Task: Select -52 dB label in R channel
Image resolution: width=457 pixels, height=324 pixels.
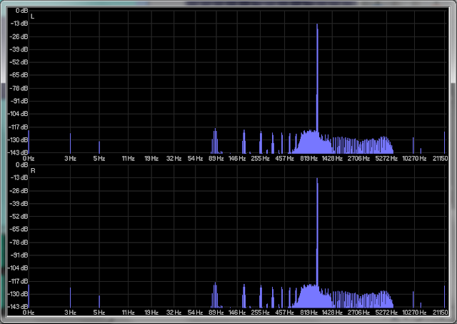Action: pos(19,217)
